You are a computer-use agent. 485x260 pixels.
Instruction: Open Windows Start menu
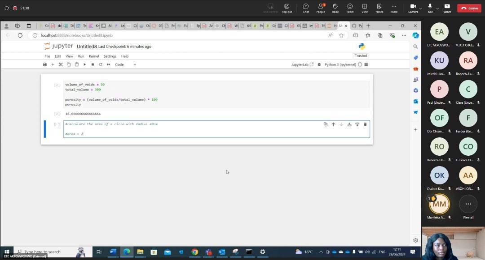pos(6,251)
